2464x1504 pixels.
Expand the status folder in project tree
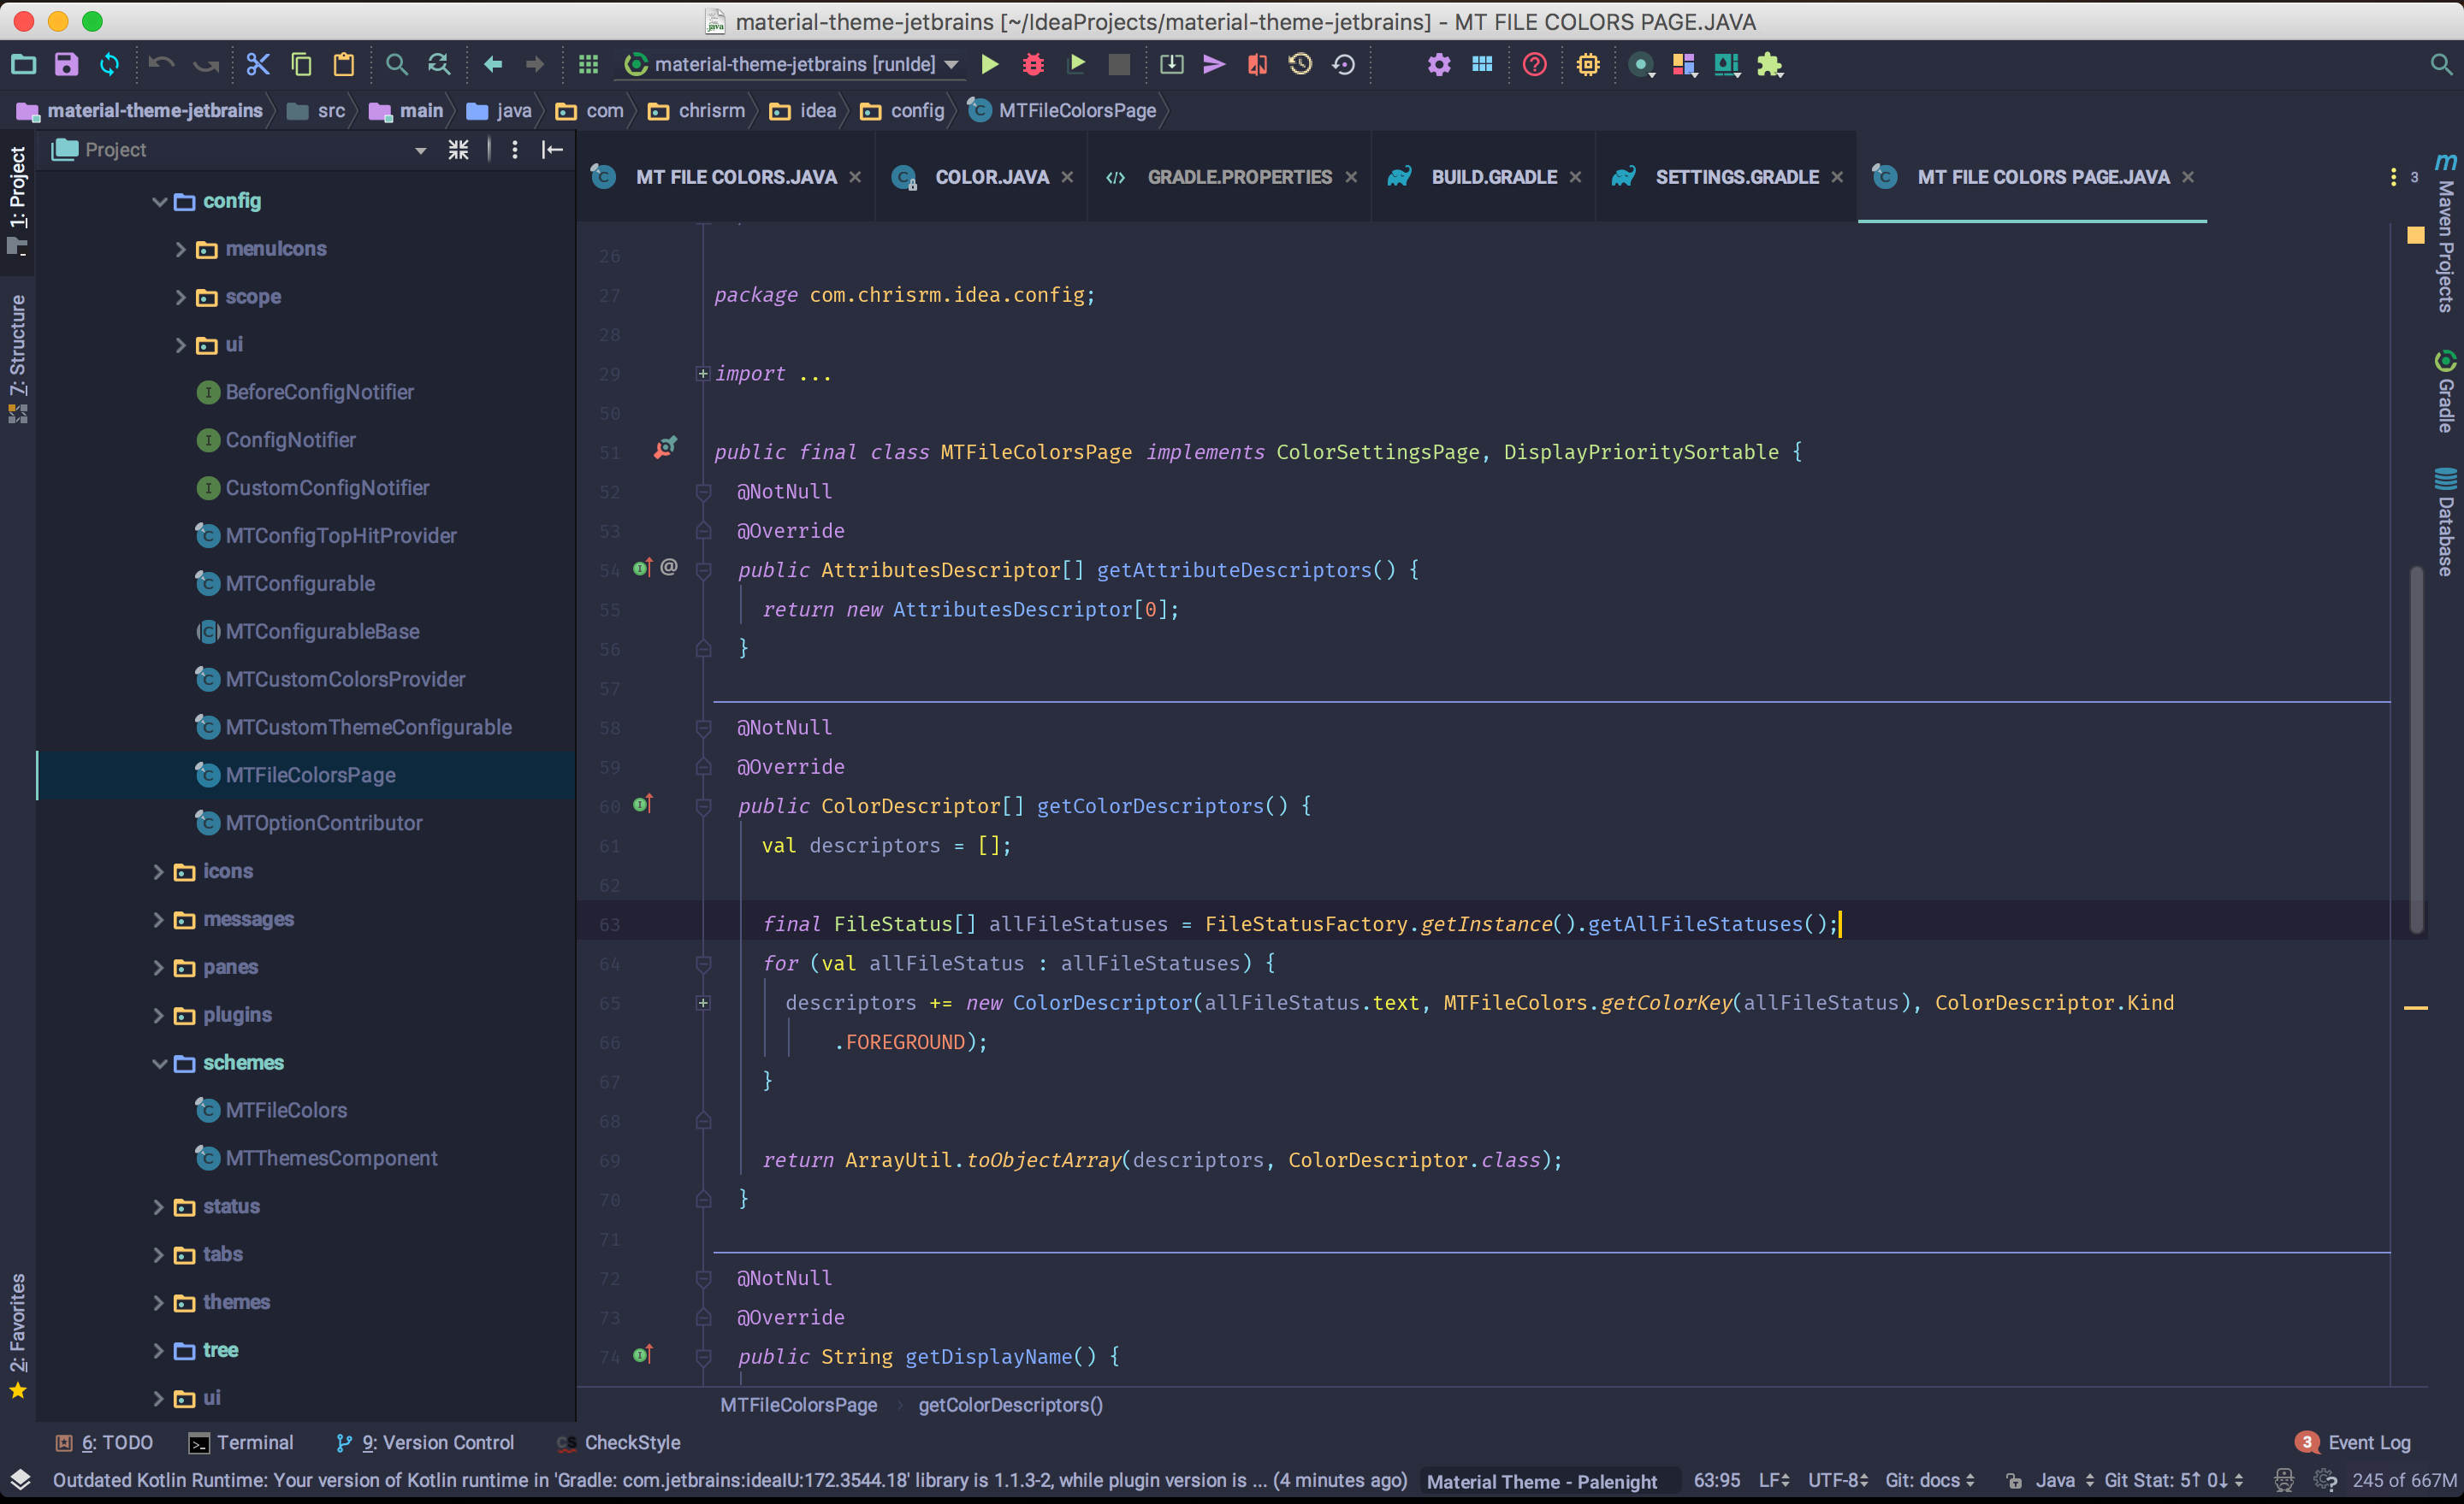point(162,1205)
